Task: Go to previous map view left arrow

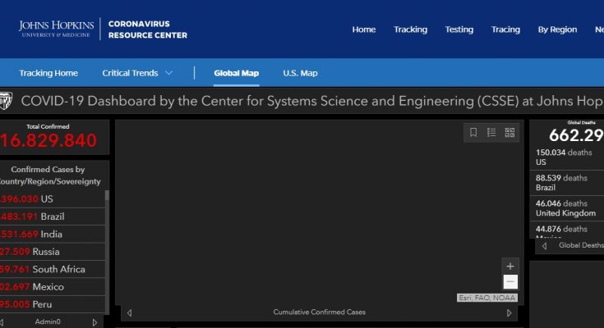Action: pos(130,313)
